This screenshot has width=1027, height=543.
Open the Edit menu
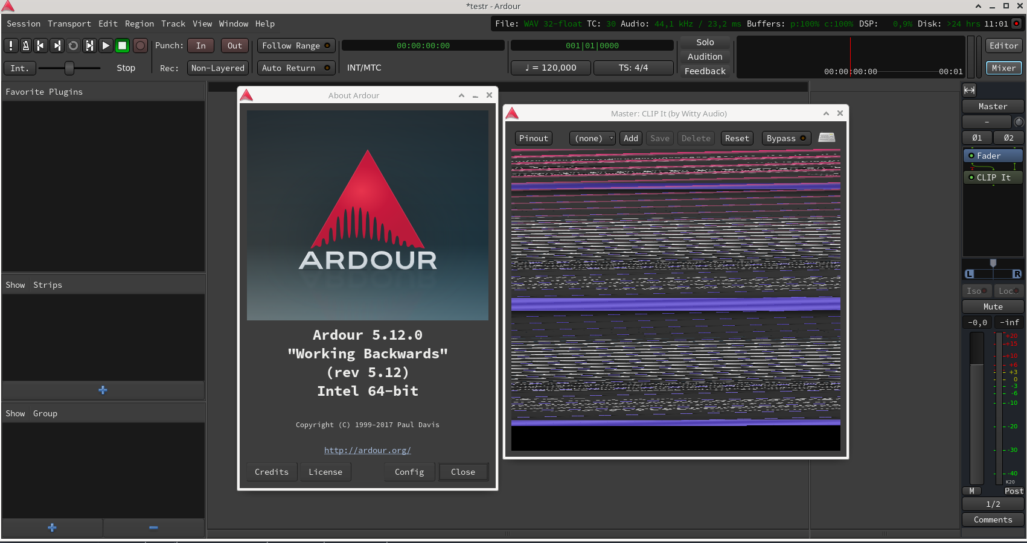[108, 24]
